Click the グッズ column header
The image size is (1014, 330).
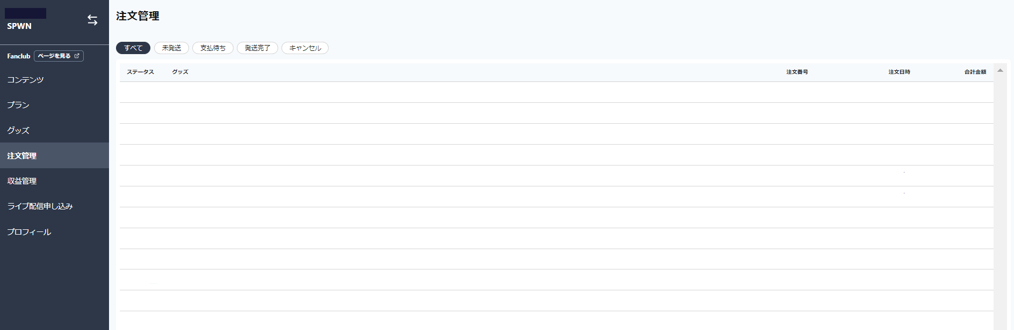coord(180,72)
